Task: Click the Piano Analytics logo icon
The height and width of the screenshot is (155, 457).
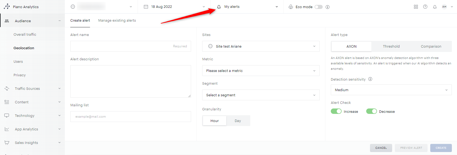Action: (x=7, y=6)
